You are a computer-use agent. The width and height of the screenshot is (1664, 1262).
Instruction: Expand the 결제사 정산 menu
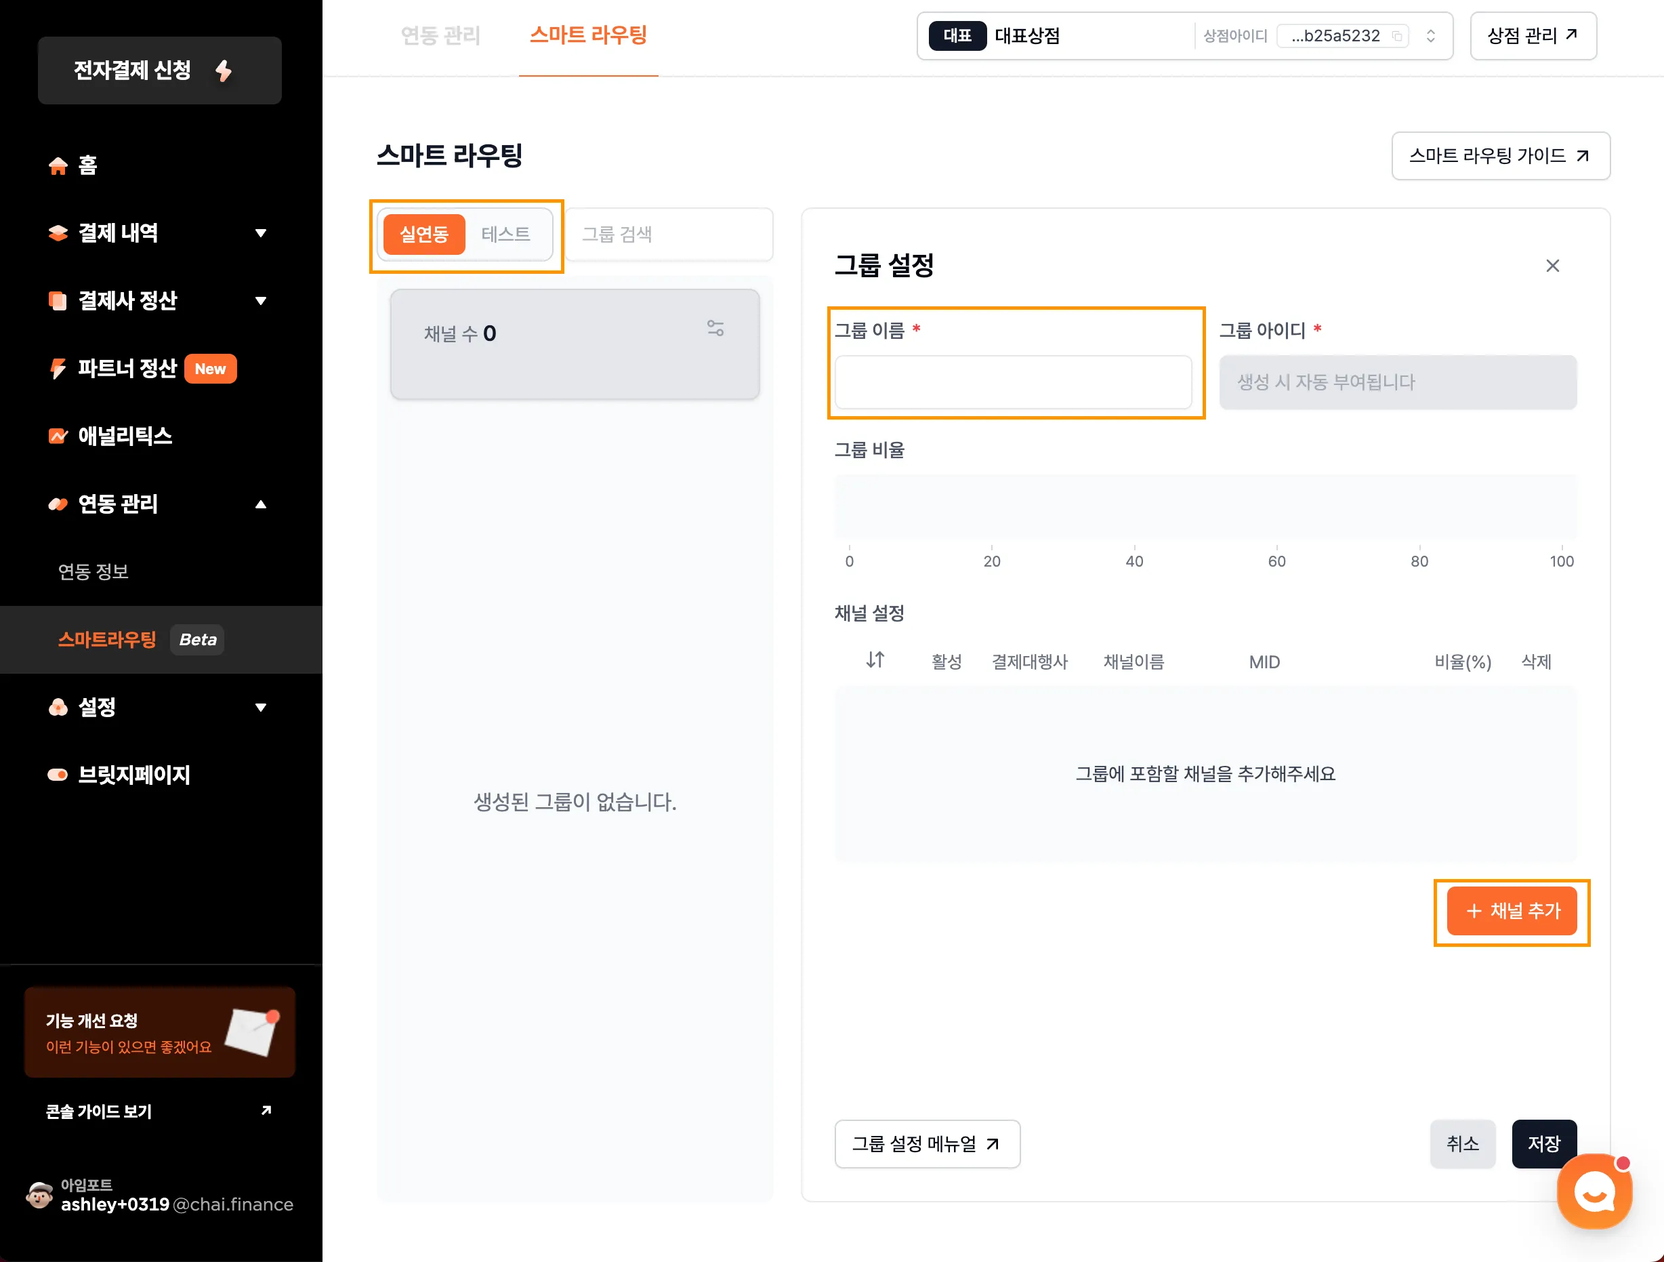coord(260,300)
